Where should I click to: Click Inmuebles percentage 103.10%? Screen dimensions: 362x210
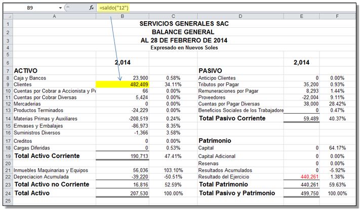(x=173, y=171)
